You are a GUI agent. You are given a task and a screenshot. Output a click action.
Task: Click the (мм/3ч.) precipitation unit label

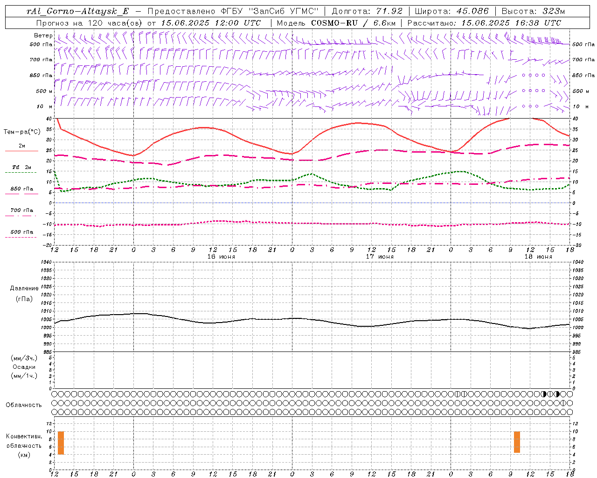pos(24,358)
